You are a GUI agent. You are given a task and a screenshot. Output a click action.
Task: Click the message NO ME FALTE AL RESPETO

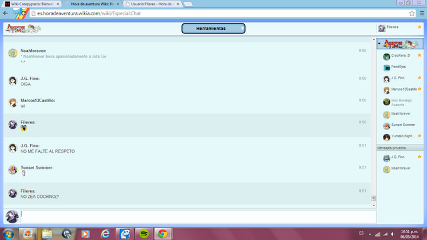point(47,151)
